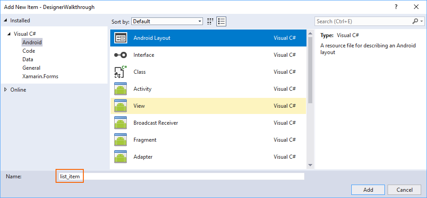
Task: Open the Sort by dropdown
Action: [168, 21]
